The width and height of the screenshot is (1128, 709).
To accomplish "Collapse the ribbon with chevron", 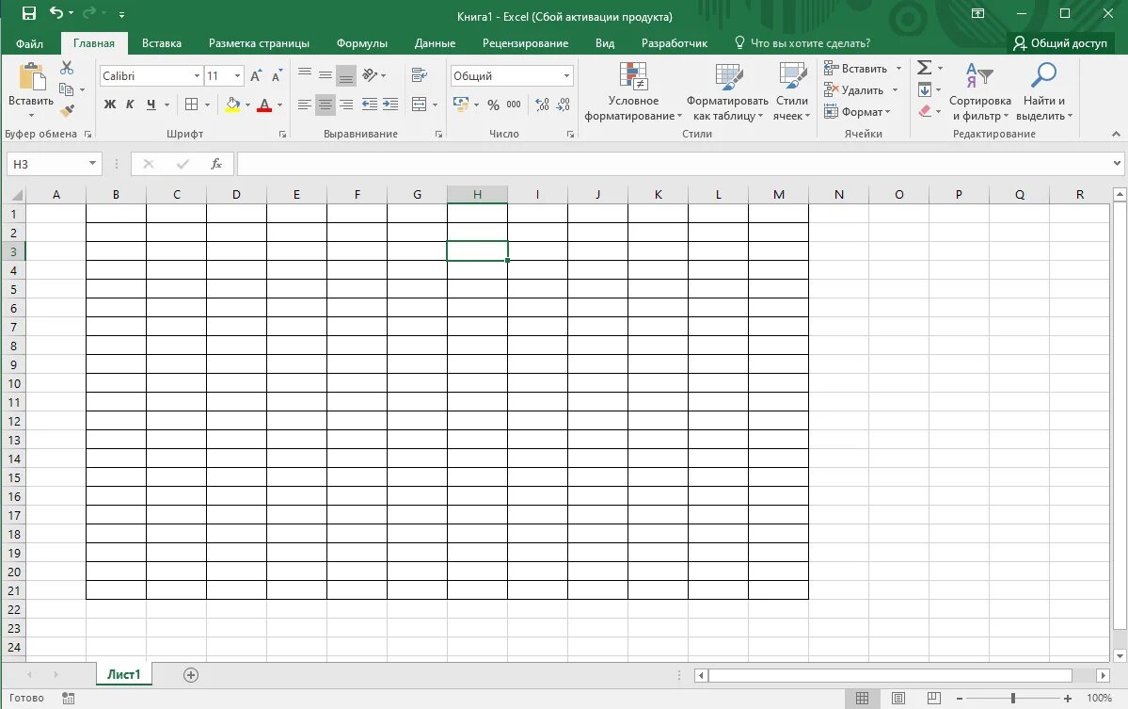I will (x=1116, y=134).
